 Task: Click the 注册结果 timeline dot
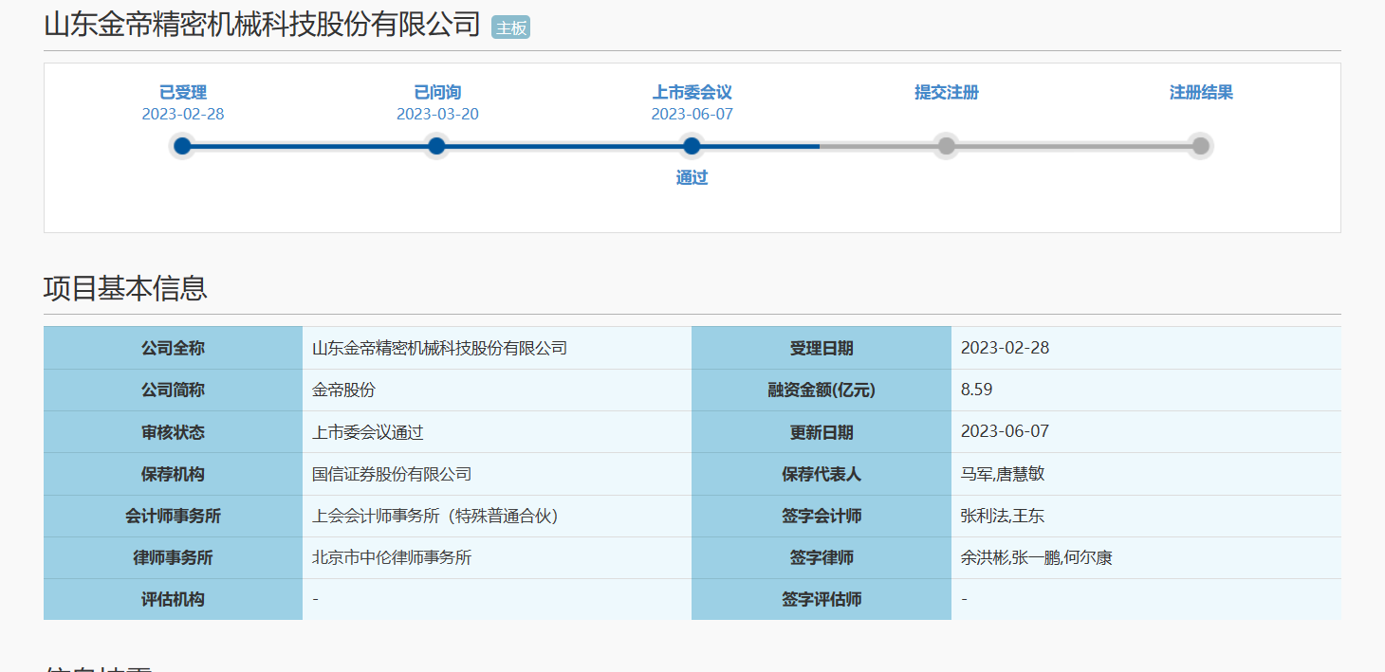(x=1201, y=146)
